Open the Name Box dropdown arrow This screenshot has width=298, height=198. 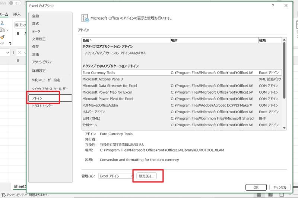(7, 52)
